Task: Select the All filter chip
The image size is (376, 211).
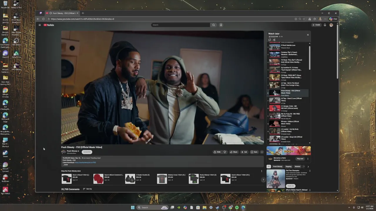Action: pyautogui.click(x=268, y=166)
